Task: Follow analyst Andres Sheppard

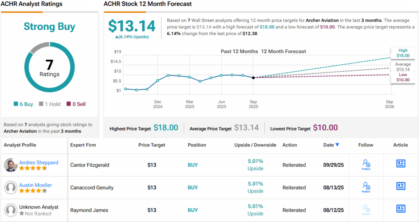Action: tap(366, 165)
